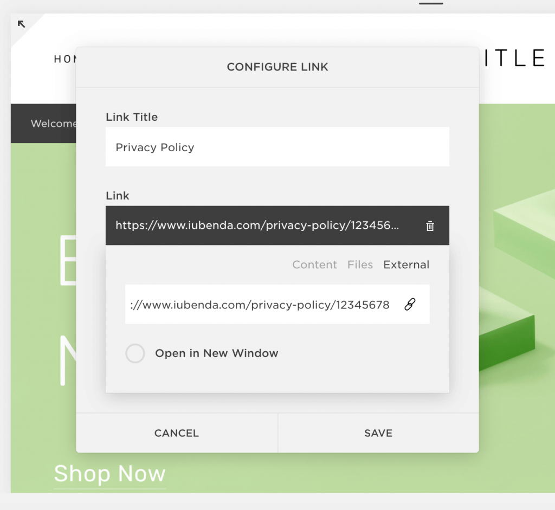Follow the Shop Now link
This screenshot has width=555, height=510.
click(x=109, y=474)
